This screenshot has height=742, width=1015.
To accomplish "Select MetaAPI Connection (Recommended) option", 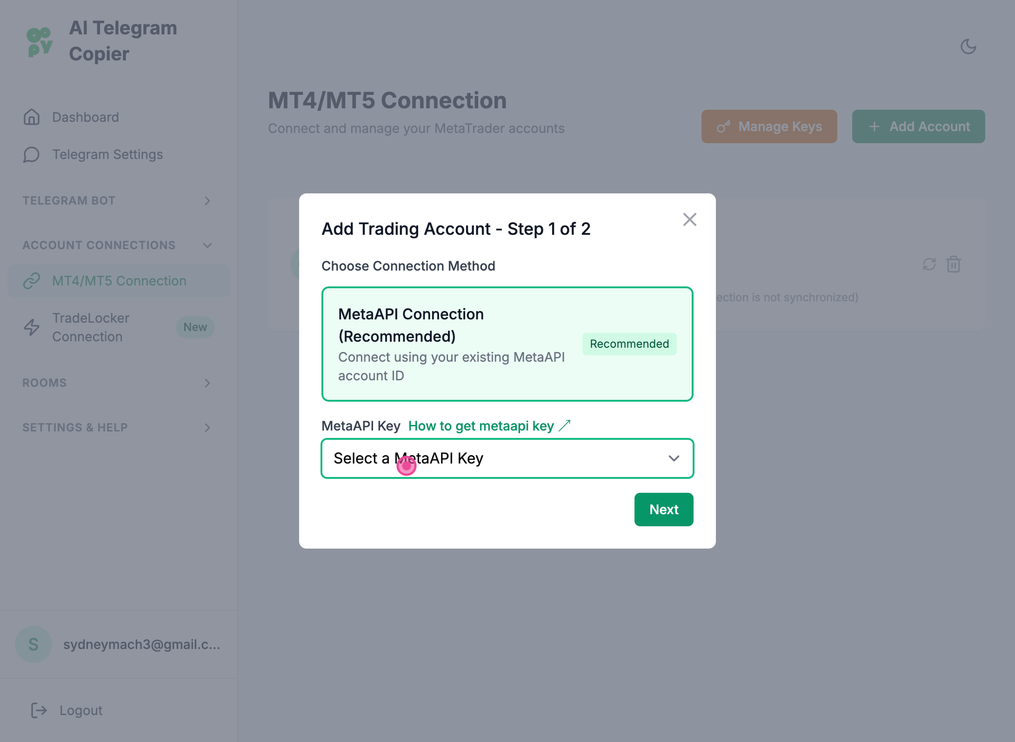I will point(507,344).
